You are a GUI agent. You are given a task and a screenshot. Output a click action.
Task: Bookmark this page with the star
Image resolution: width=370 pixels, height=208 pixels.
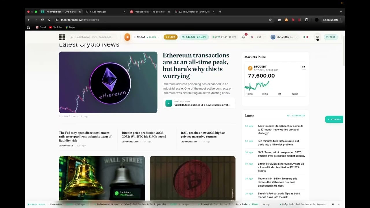[270, 20]
